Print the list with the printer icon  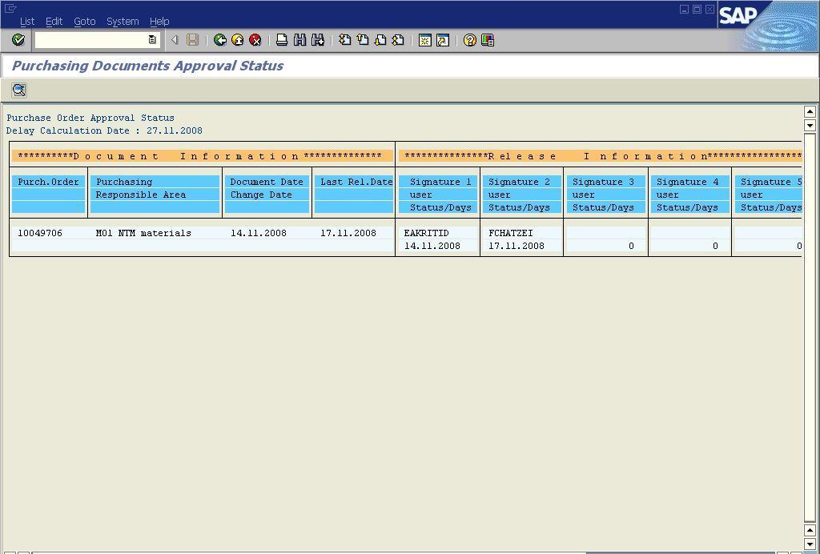point(282,40)
